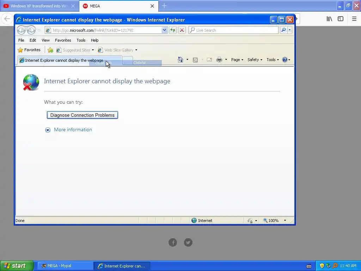Click Internet Explorer taskbar button
The image size is (361, 271).
click(x=122, y=266)
